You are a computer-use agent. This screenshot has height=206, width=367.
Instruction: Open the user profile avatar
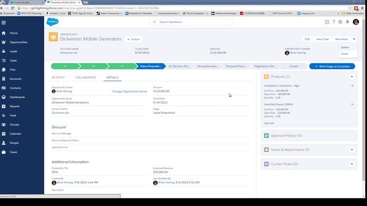click(x=356, y=22)
